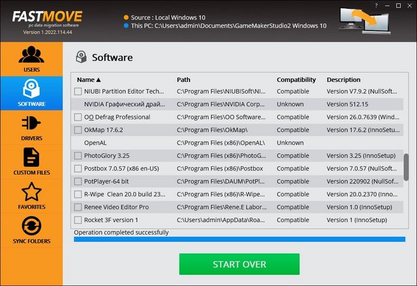Click the Version 1.2022.114.44 text
417x286 pixels.
pos(48,32)
